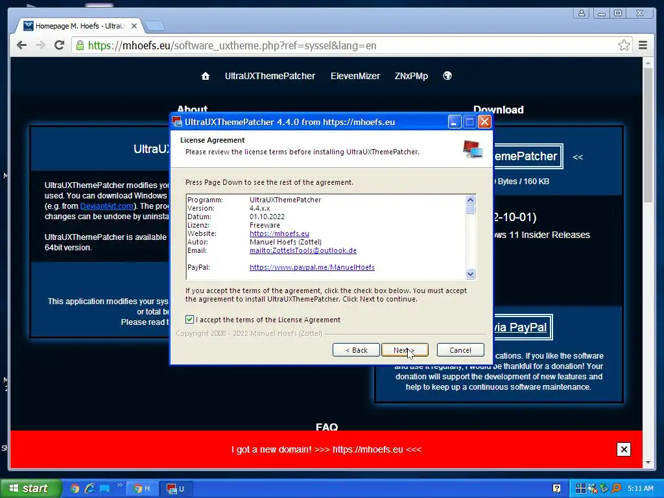Click the browser forward arrow
664x498 pixels.
pos(40,45)
